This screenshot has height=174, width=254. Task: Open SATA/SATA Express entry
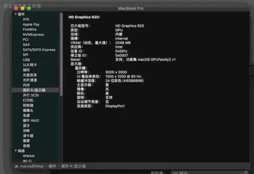(x=39, y=50)
